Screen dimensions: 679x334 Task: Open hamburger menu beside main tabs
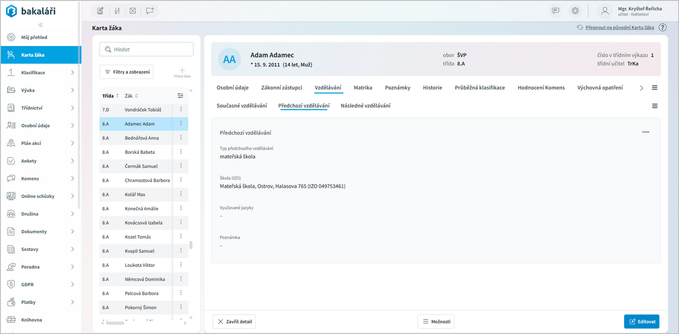coord(655,88)
